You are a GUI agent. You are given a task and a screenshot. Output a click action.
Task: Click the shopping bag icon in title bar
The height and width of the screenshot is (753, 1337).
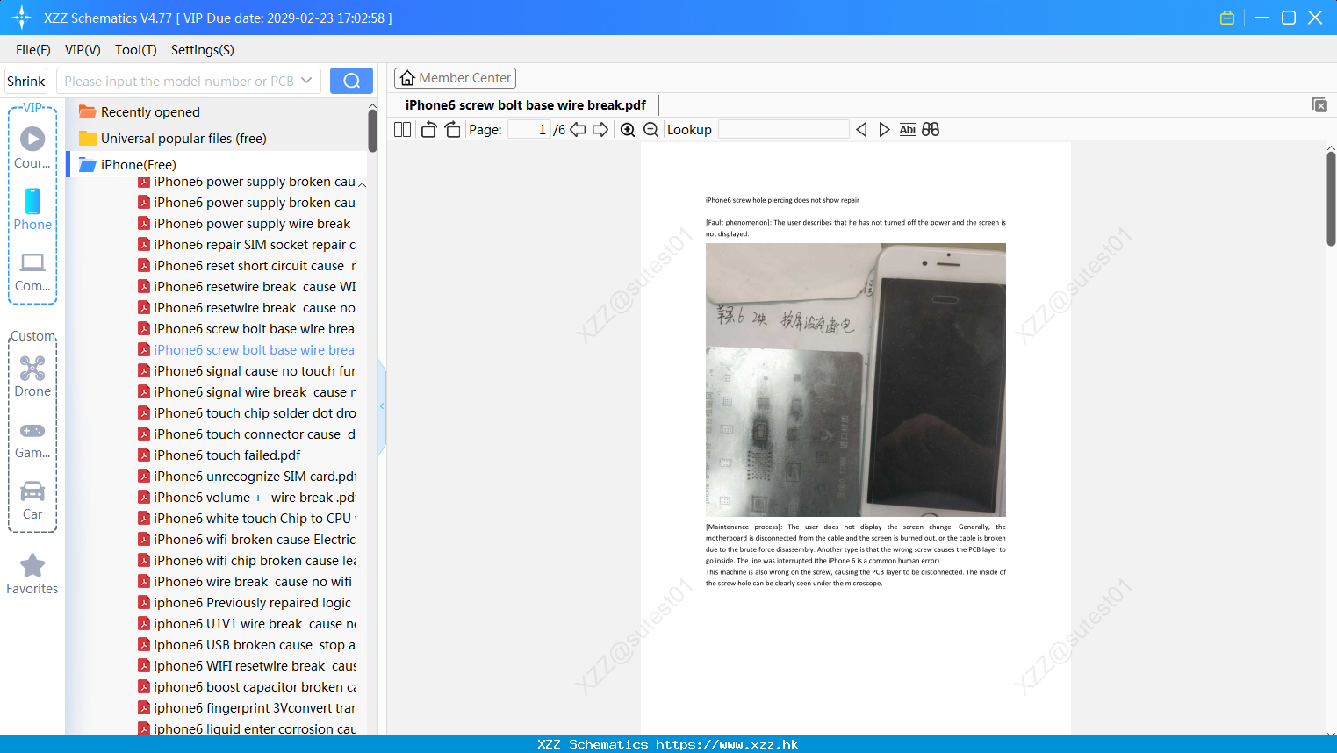tap(1227, 18)
